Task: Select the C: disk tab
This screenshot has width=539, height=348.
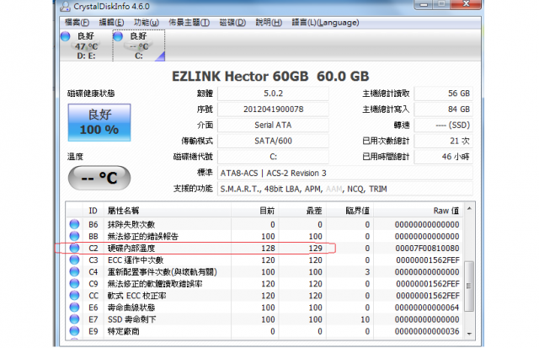Action: [x=139, y=46]
